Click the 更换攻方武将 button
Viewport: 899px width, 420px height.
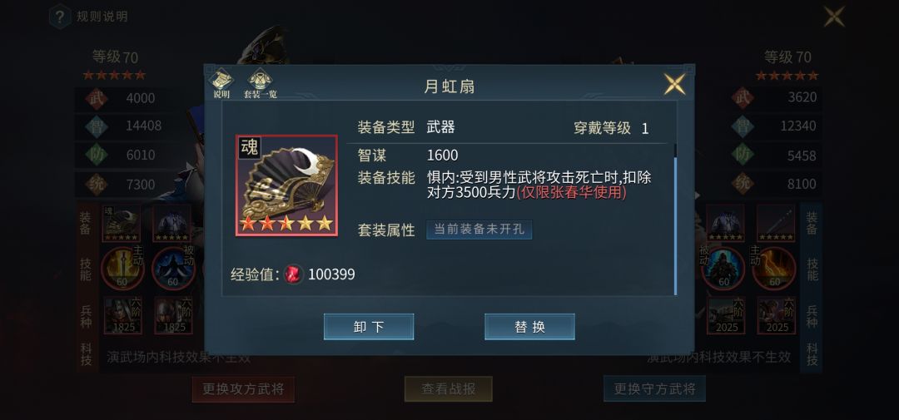pyautogui.click(x=243, y=389)
